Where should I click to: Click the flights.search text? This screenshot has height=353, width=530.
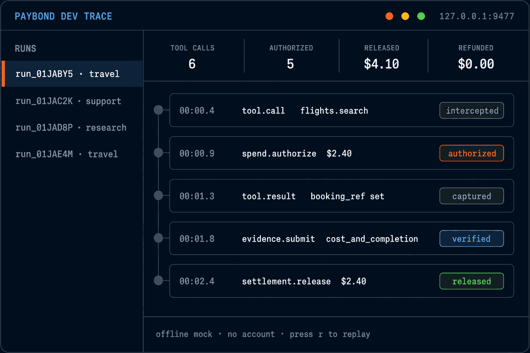pyautogui.click(x=334, y=111)
